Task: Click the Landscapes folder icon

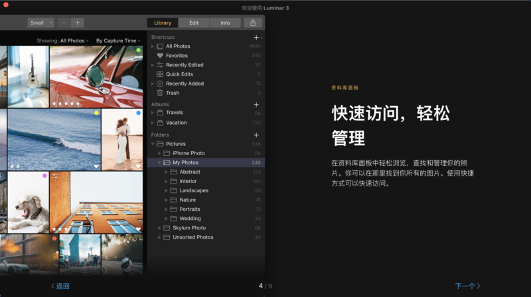Action: (x=173, y=190)
